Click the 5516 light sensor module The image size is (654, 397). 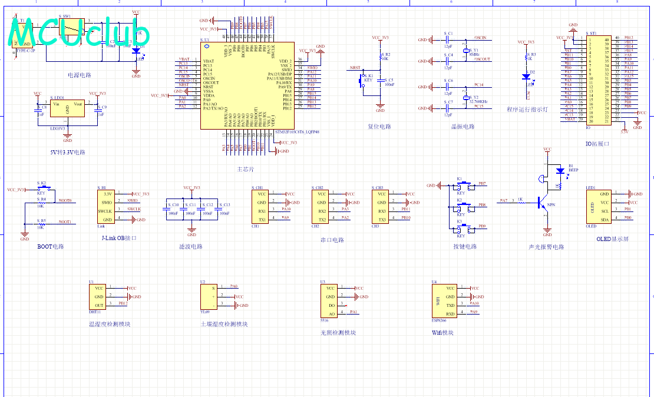pos(331,301)
